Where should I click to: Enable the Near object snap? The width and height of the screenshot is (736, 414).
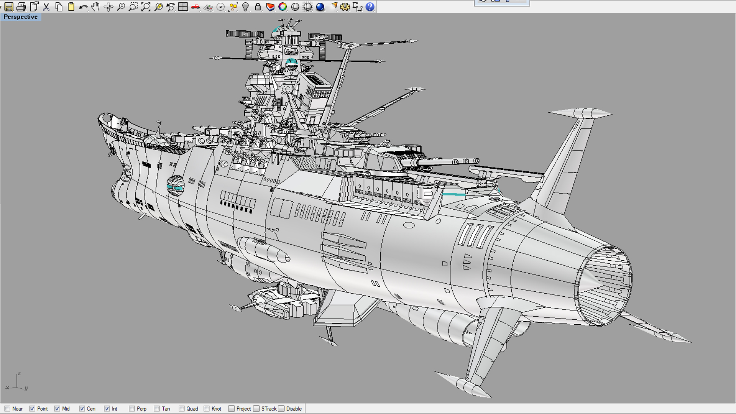[7, 409]
